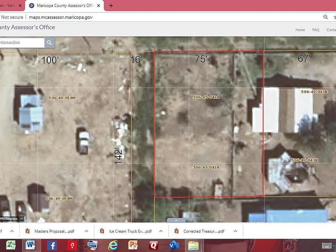Open PowerPoint from the taskbar

click(x=133, y=245)
